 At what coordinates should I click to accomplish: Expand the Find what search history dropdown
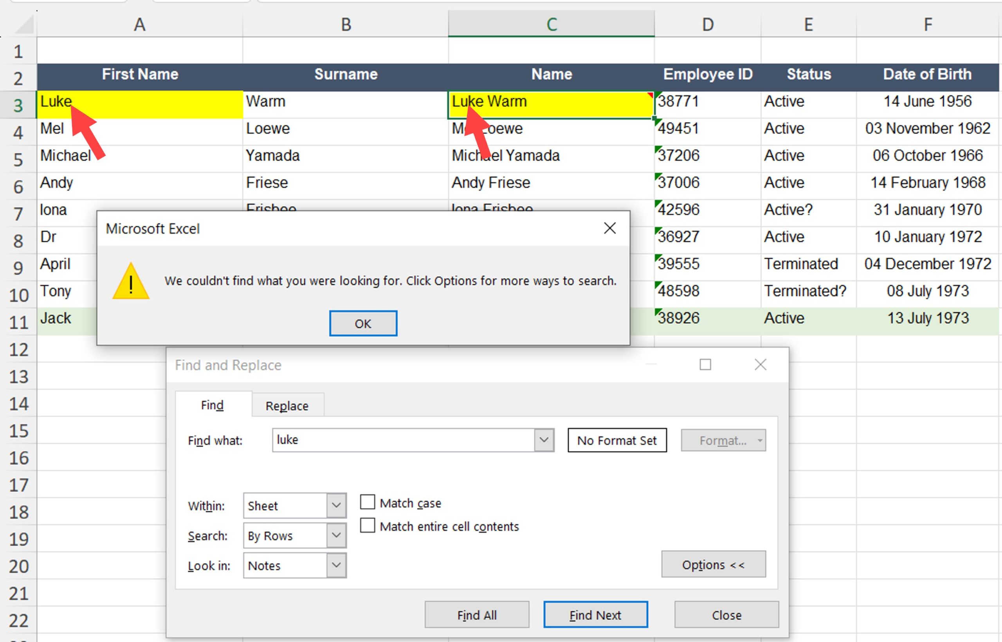click(x=544, y=440)
